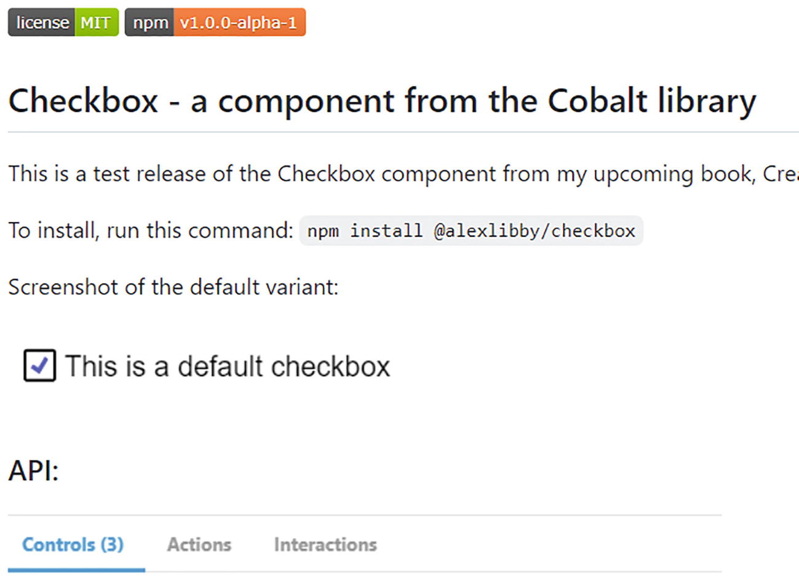Click the blue underline beneath Controls tab
799x587 pixels.
coord(76,570)
